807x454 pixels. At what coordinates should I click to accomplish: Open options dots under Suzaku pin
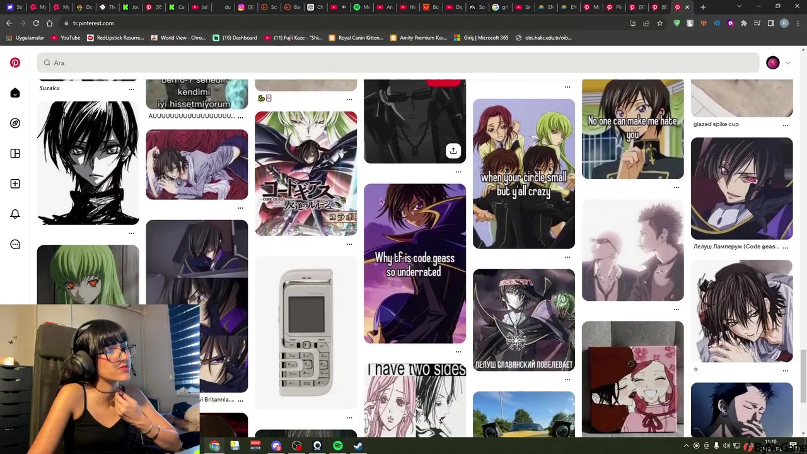[x=131, y=90]
